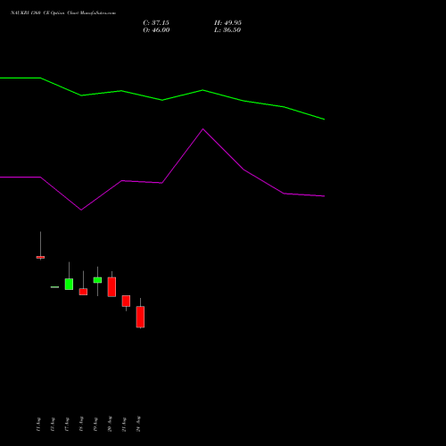Click the open value O: 46.00

pos(156,30)
